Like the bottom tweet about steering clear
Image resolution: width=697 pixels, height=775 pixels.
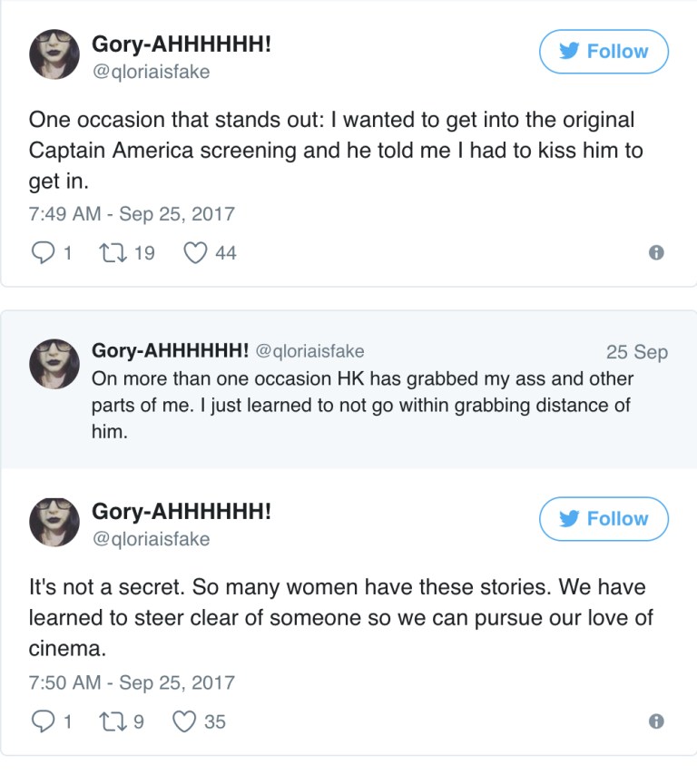coord(187,721)
